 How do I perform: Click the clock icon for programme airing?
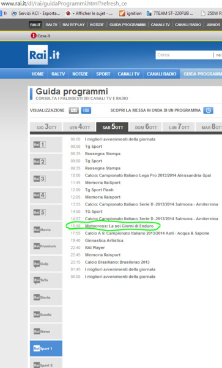click(208, 110)
